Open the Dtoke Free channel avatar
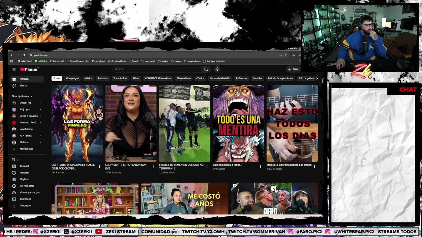Viewport: 422px width, 237px height. point(14,103)
